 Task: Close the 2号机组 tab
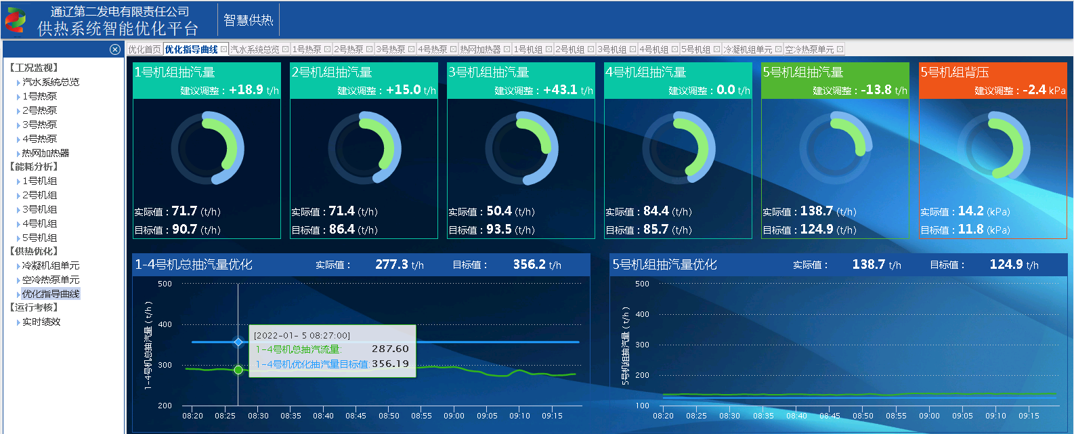click(590, 49)
